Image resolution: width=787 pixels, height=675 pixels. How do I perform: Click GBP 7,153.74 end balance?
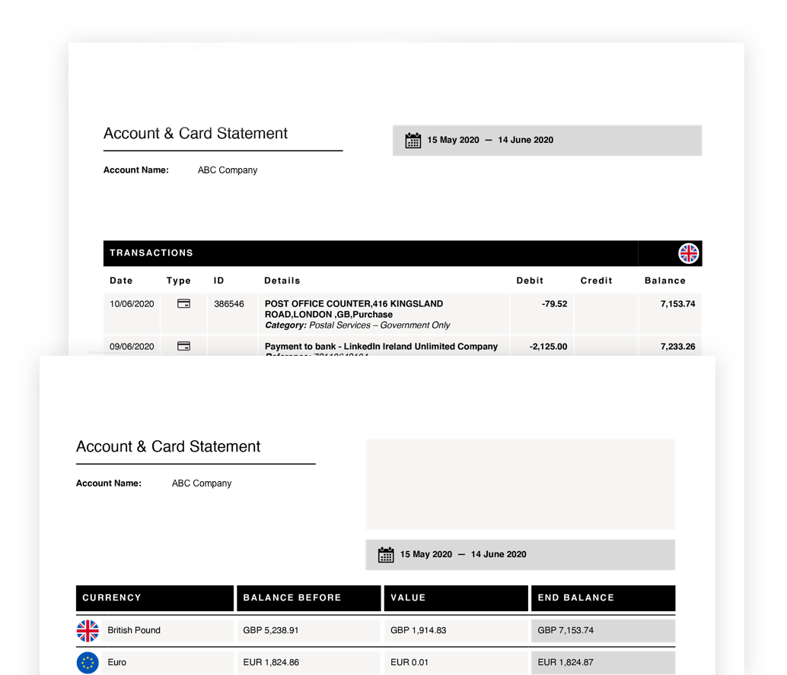click(566, 630)
